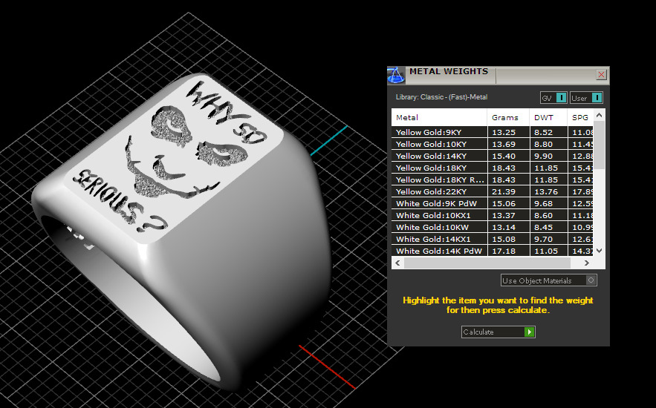Select the White Gold:9K PdW row
The height and width of the screenshot is (408, 656).
[x=493, y=204]
